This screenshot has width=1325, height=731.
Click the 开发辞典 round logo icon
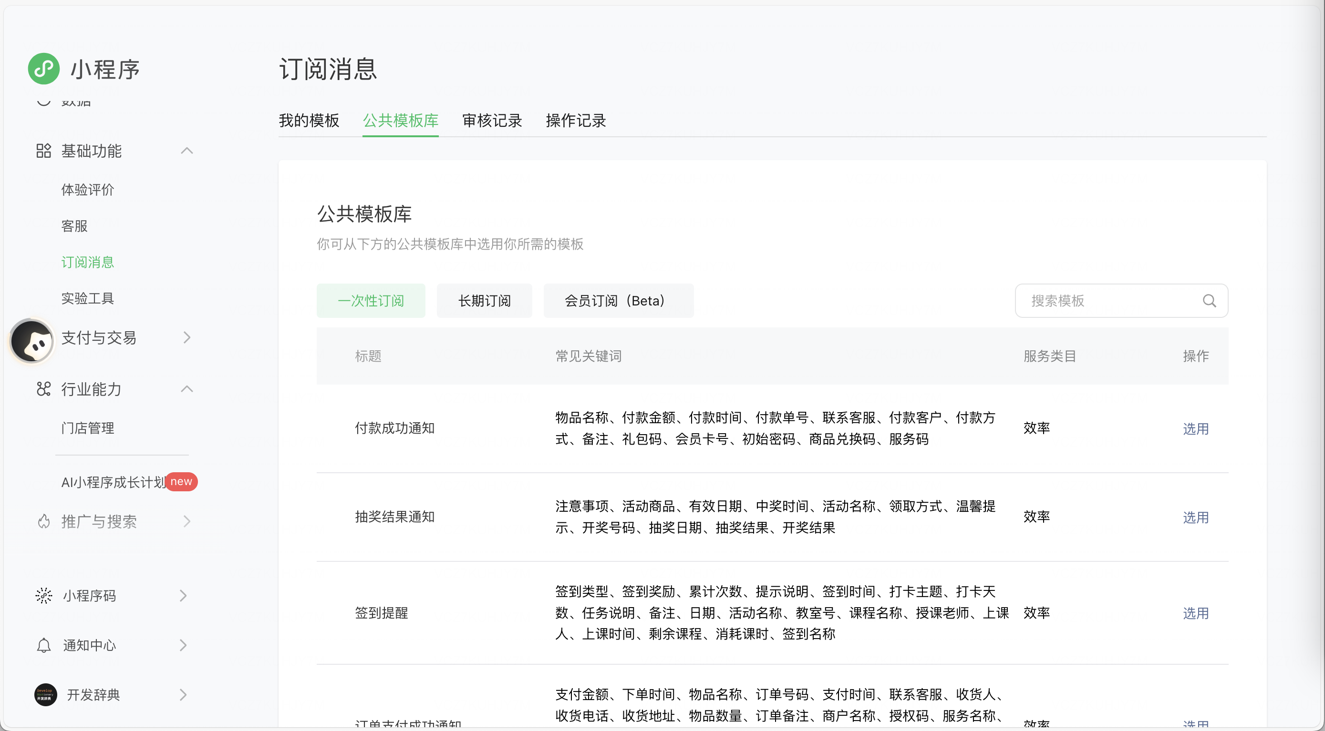pos(45,695)
